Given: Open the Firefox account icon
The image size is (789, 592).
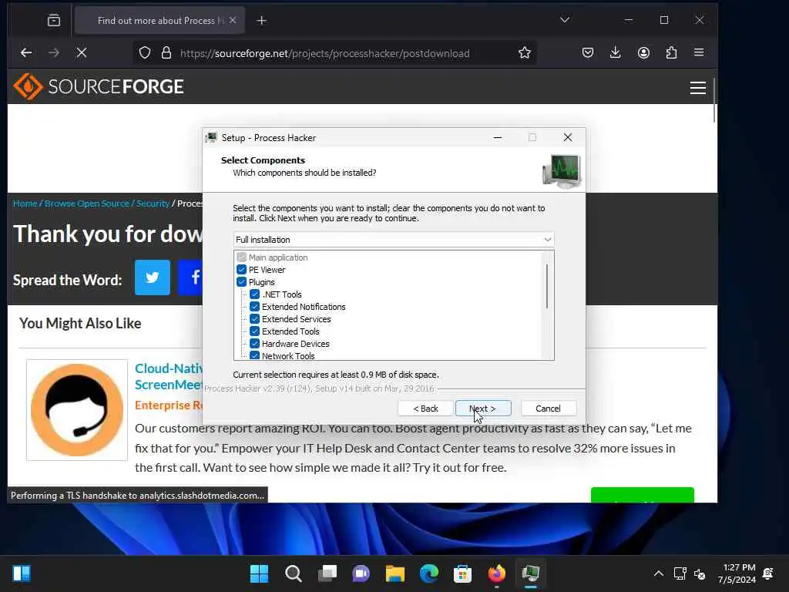Looking at the screenshot, I should point(643,52).
